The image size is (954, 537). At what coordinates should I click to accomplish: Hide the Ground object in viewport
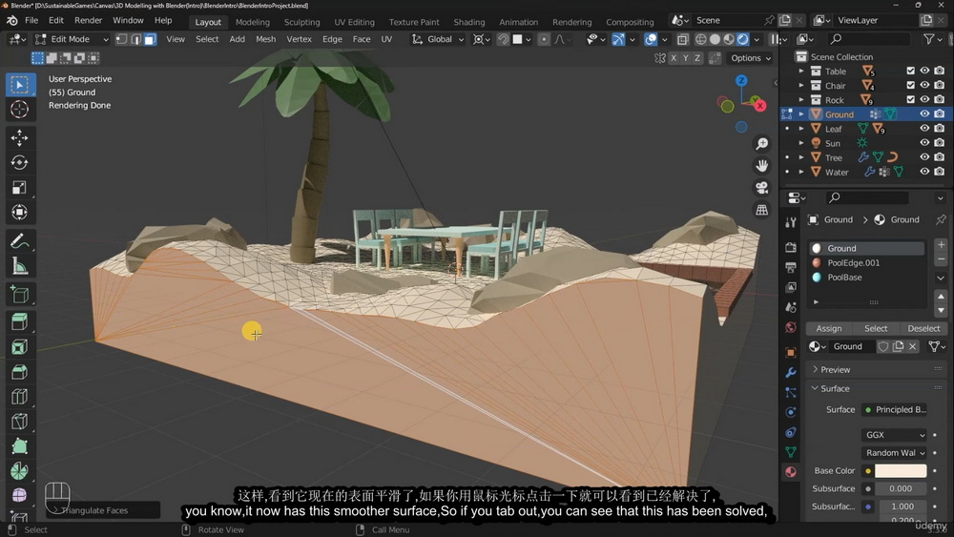[x=924, y=114]
